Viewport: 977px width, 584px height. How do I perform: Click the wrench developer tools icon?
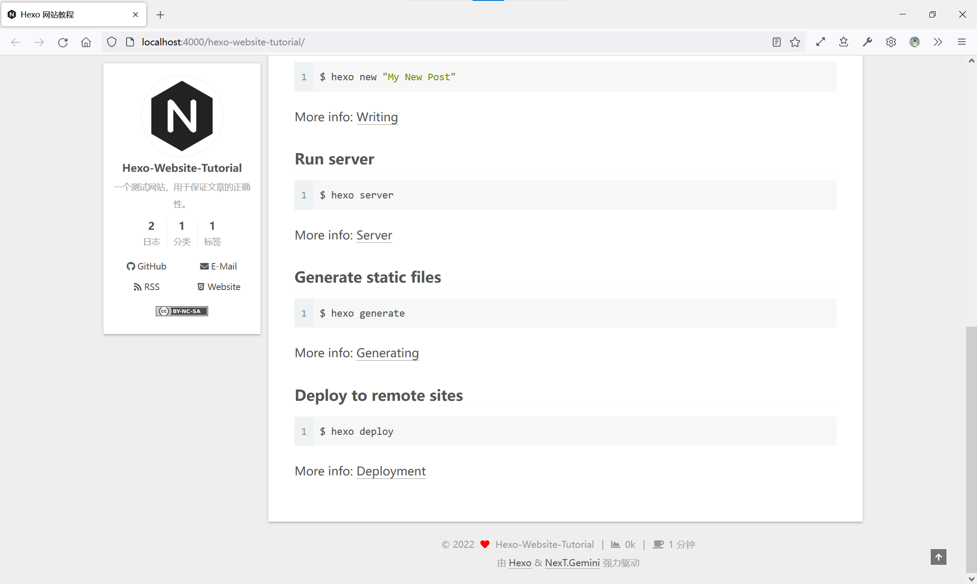[x=867, y=42]
